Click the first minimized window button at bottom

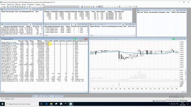point(40,96)
